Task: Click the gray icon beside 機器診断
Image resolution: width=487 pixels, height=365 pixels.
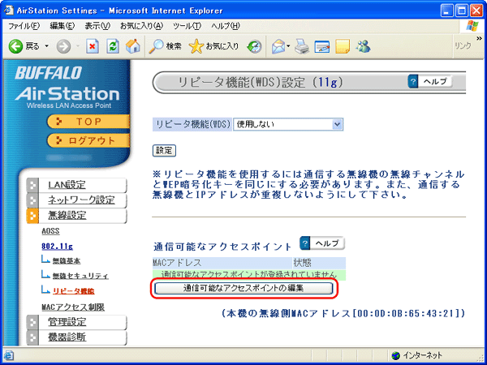Action: click(32, 337)
